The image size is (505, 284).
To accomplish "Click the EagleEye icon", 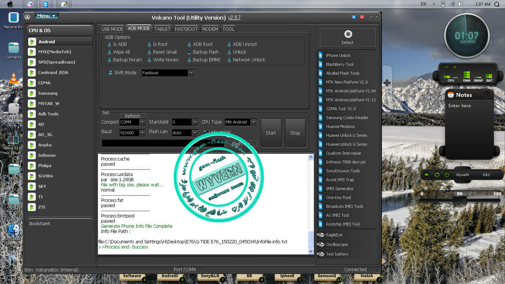I will [321, 235].
